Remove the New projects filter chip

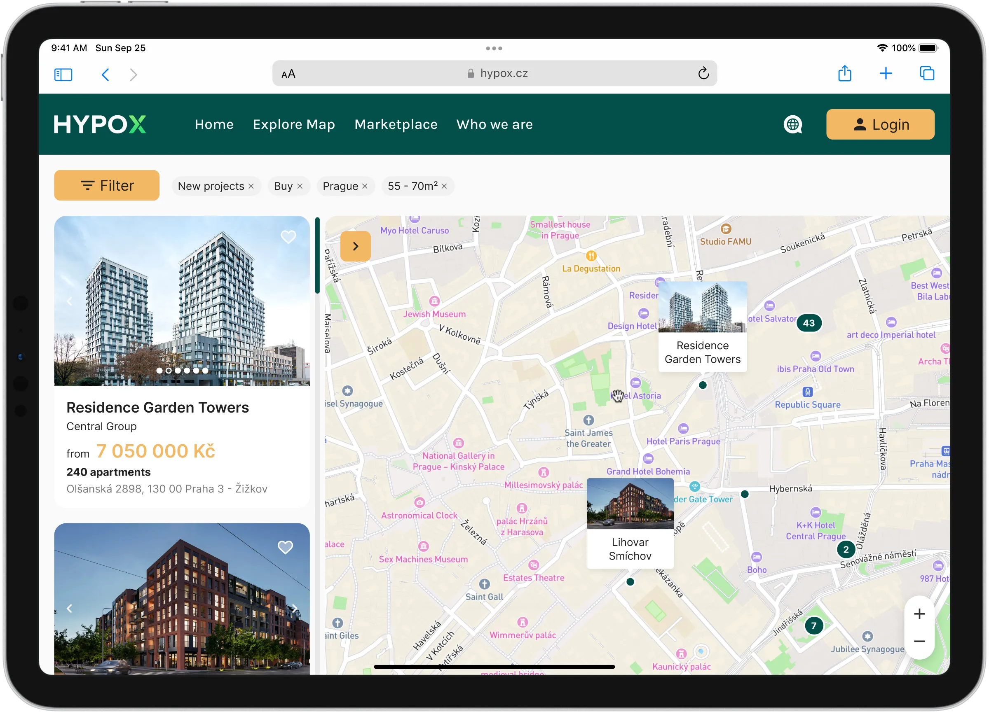point(252,187)
